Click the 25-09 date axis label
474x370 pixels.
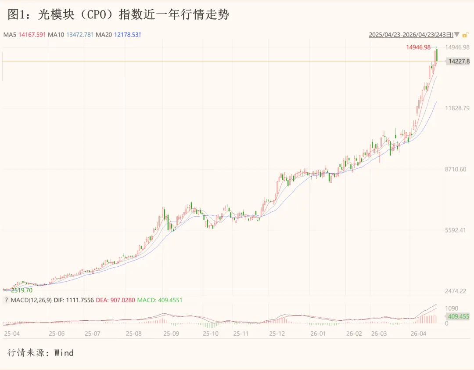coord(171,334)
